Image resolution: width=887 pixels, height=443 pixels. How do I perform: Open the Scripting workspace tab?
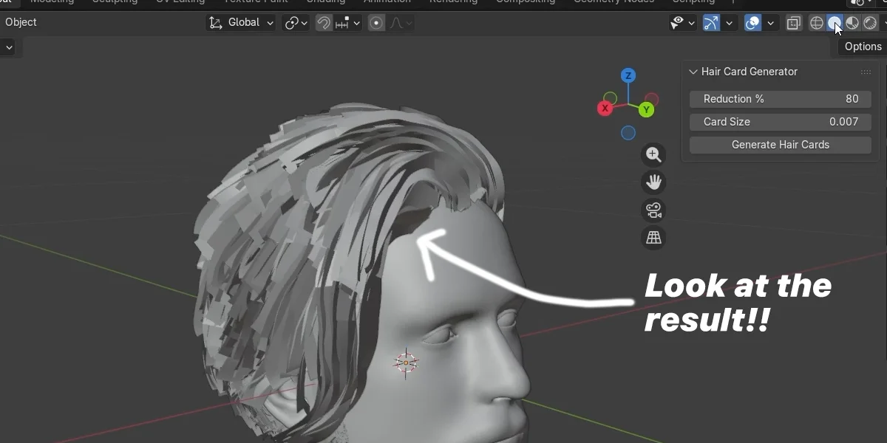(x=693, y=1)
